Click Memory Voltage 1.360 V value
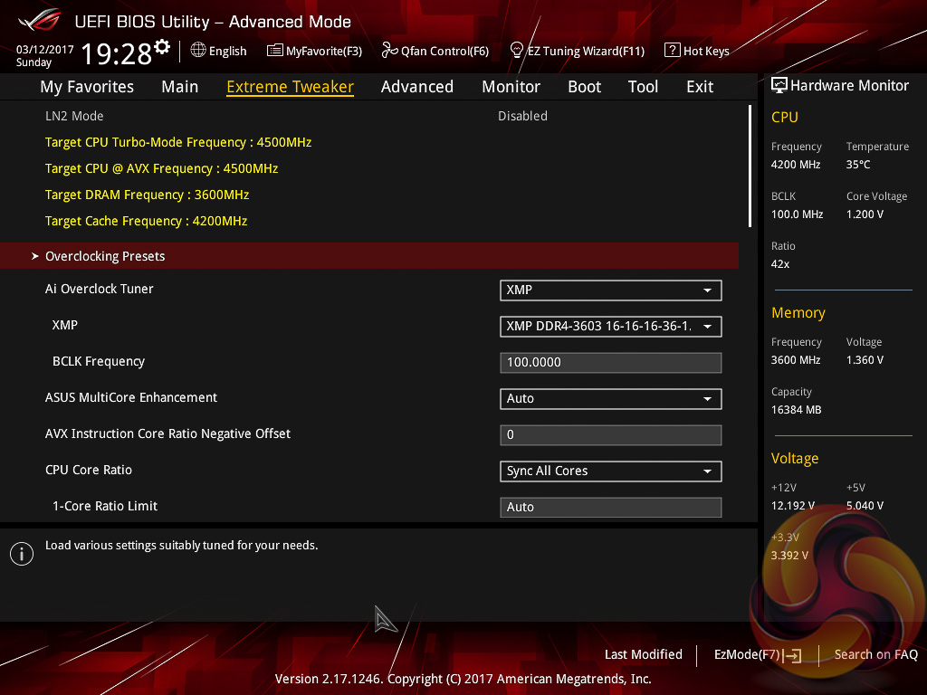Image resolution: width=927 pixels, height=695 pixels. point(865,360)
